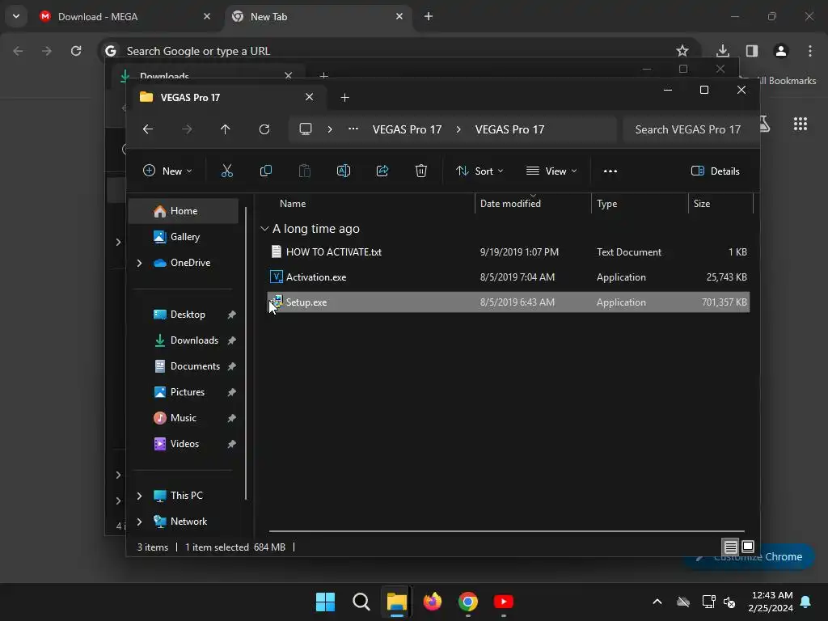Click the Customize Chrome button
Viewport: 828px width, 621px height.
pyautogui.click(x=749, y=556)
